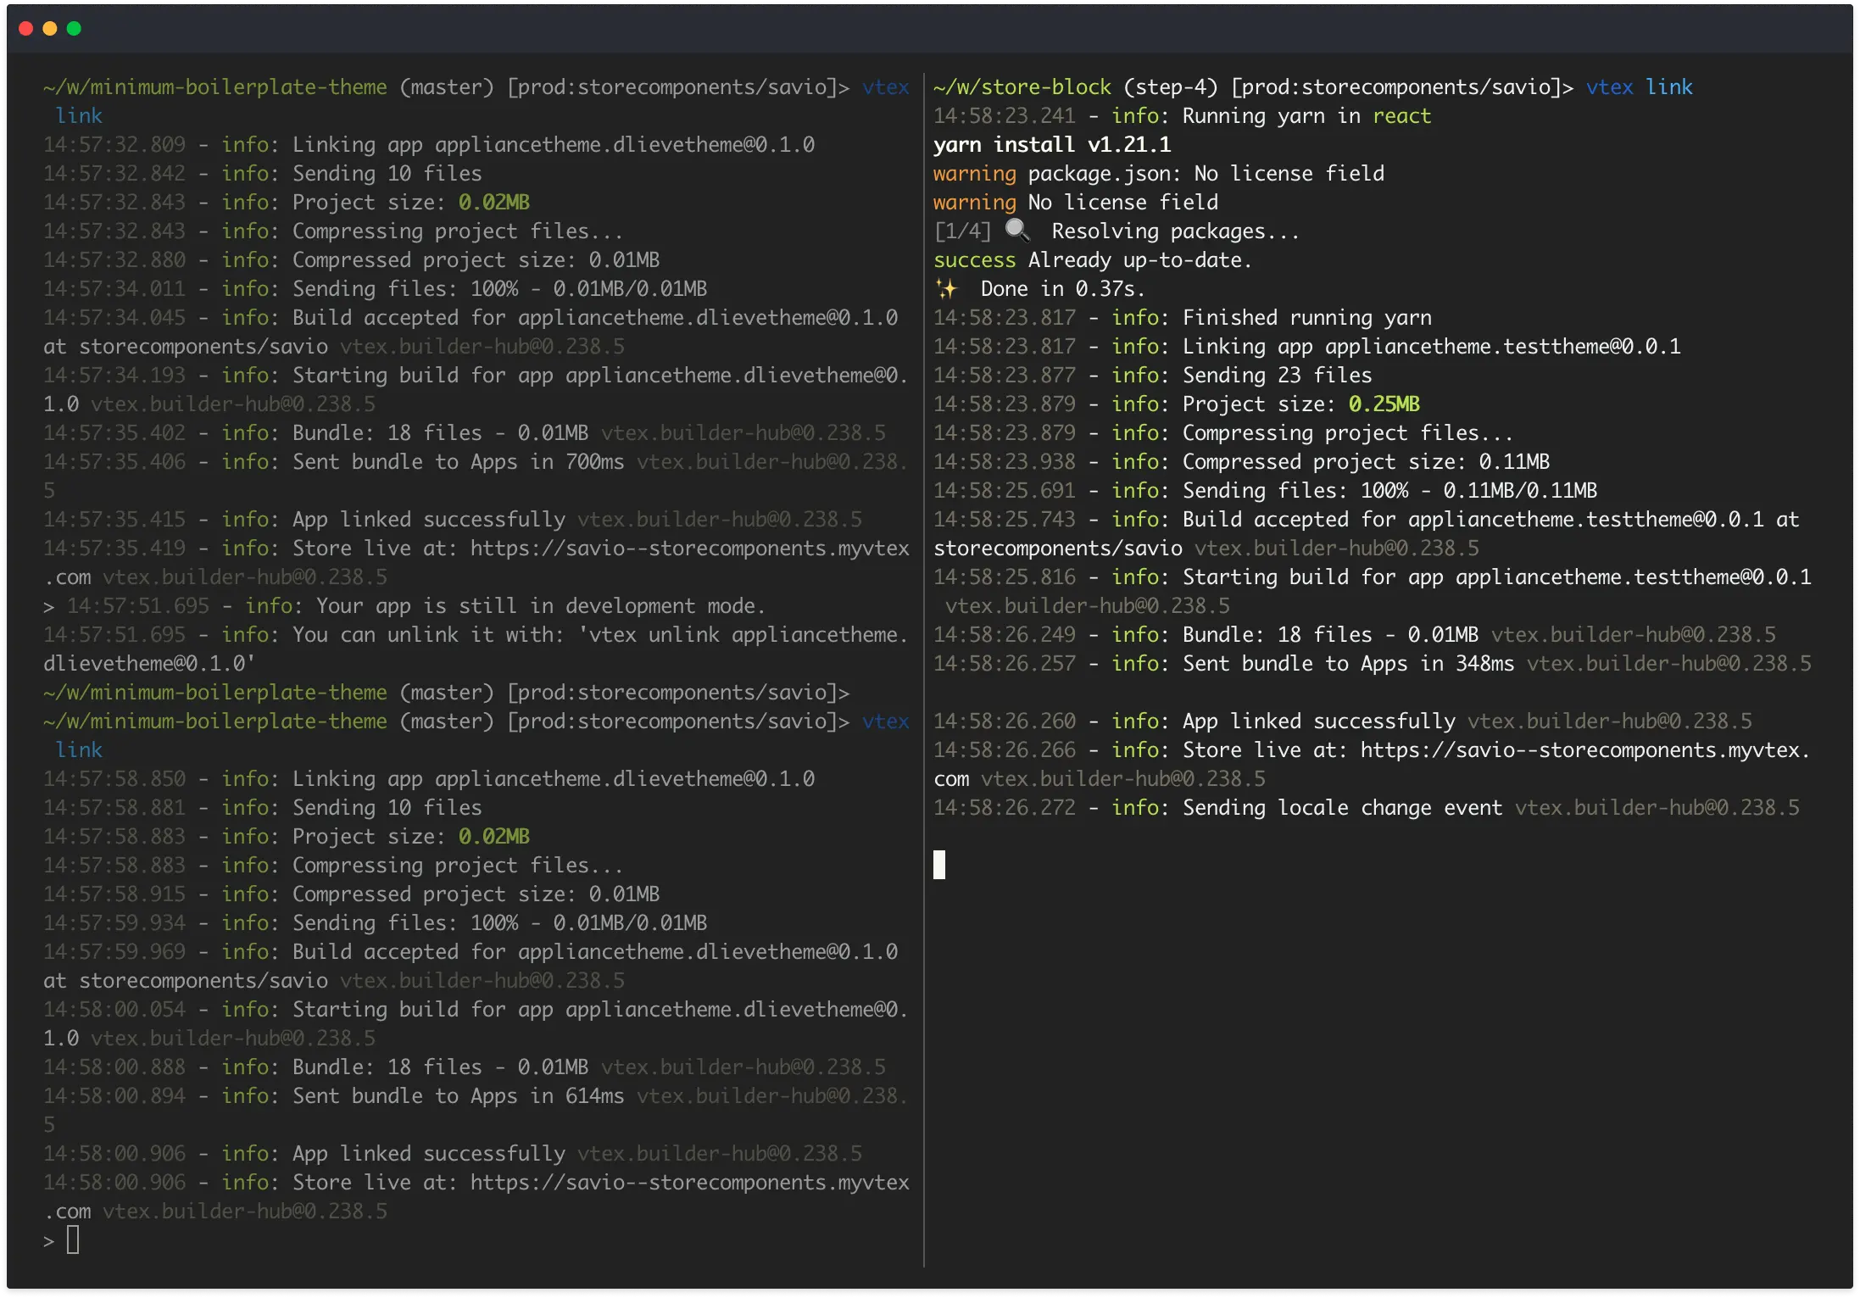Click the red close traffic light

tap(26, 28)
